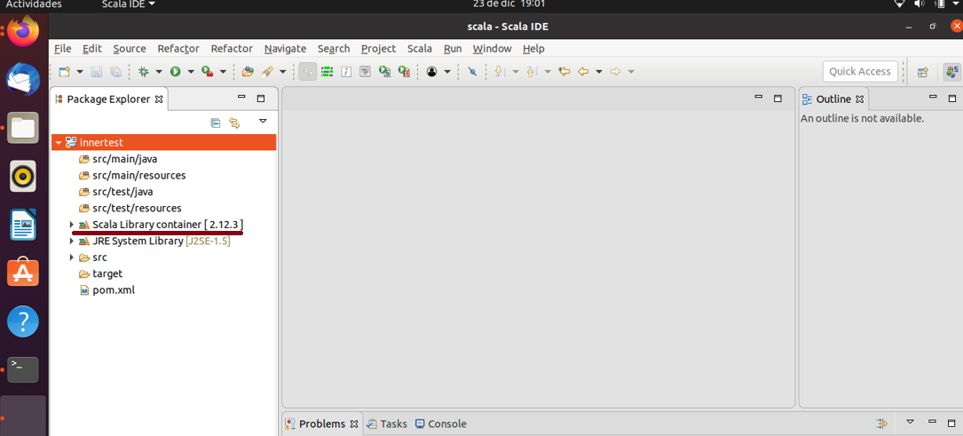Click the Save disk icon
This screenshot has width=963, height=436.
click(97, 72)
